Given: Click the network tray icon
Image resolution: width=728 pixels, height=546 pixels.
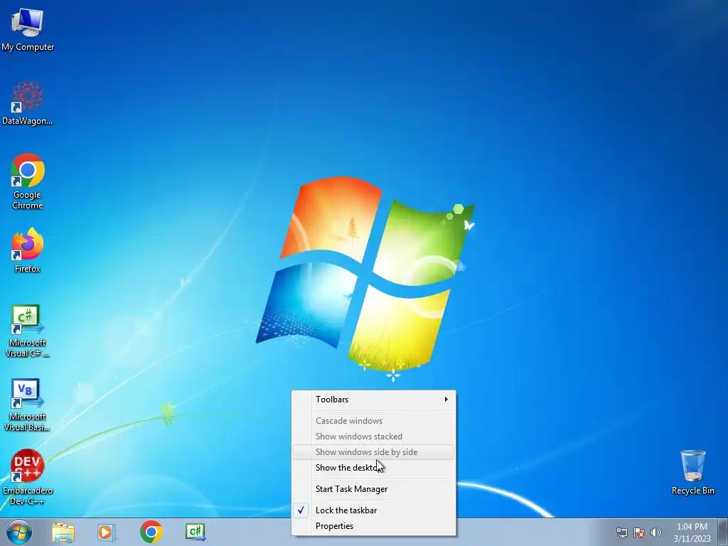Looking at the screenshot, I should (621, 532).
